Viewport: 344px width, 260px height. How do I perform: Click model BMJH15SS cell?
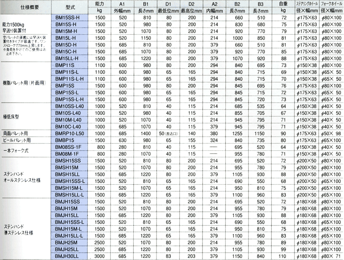coord(70,202)
